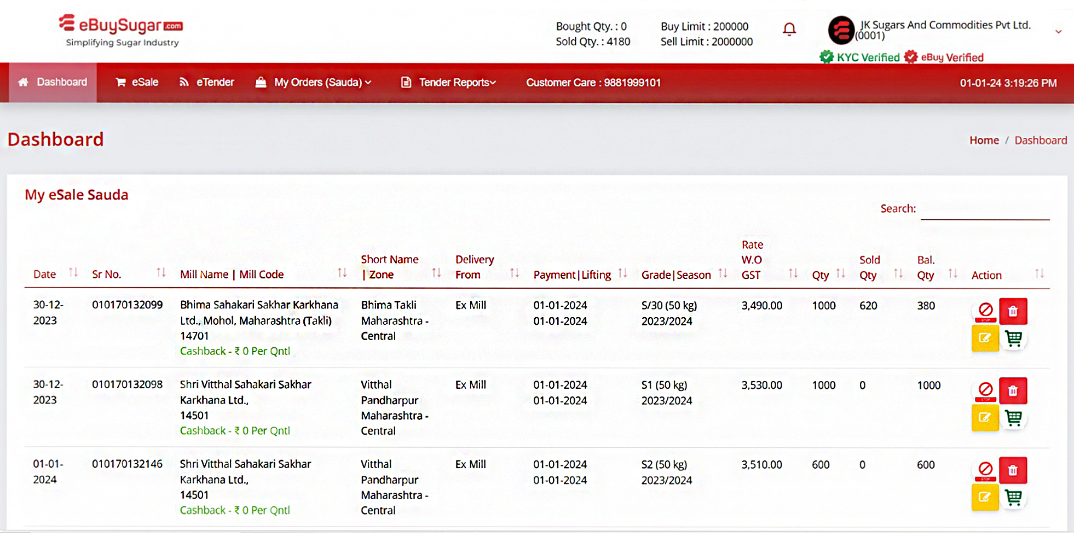Click the eBuySugar logo
This screenshot has height=537, width=1074.
[121, 31]
